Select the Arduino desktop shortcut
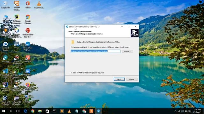This screenshot has width=204, height=114. tap(5, 59)
